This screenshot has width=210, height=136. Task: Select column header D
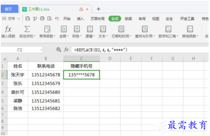coord(110,59)
